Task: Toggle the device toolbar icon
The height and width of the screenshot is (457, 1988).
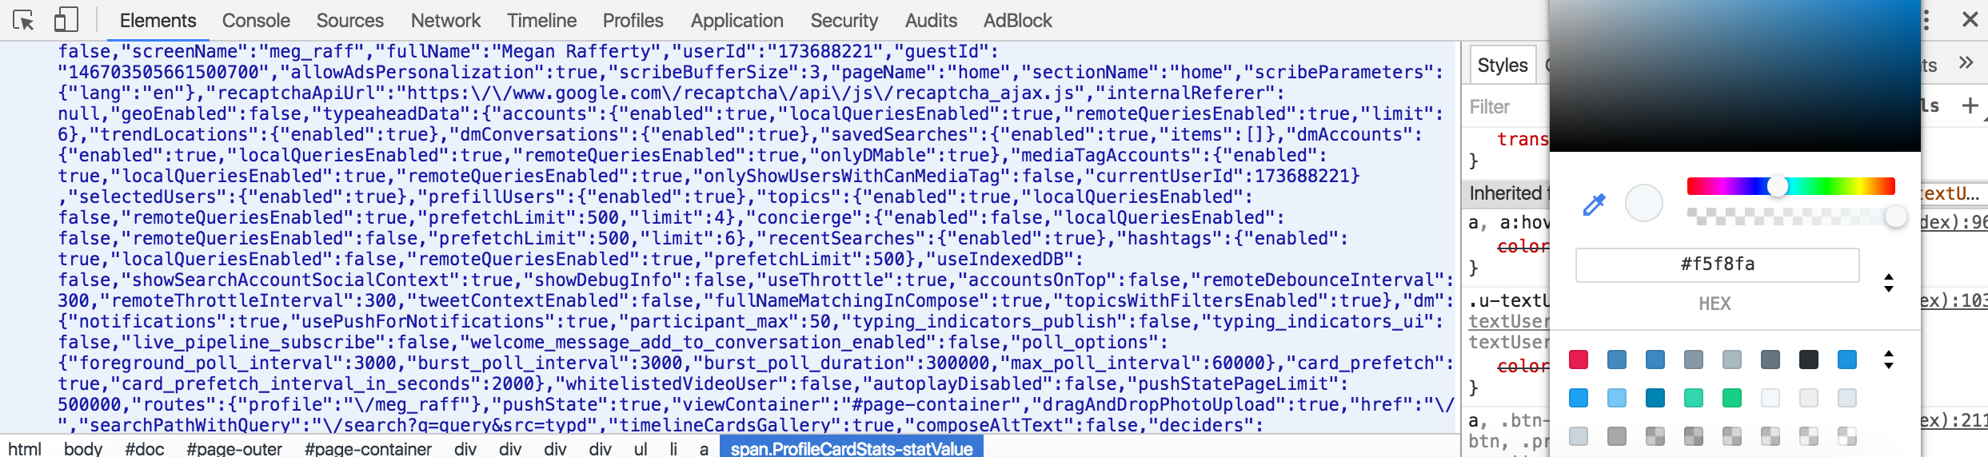Action: 66,20
